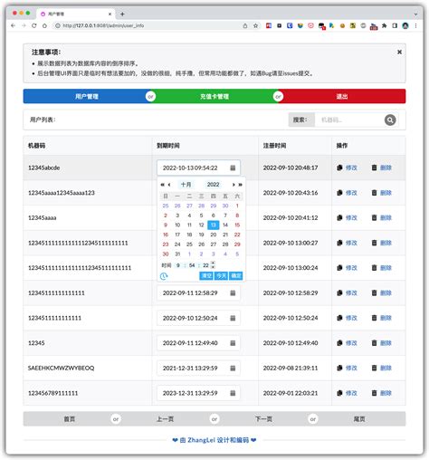Click calendar icon of 2021-12-31 13:29:59 field
This screenshot has height=460, width=429.
[x=233, y=368]
